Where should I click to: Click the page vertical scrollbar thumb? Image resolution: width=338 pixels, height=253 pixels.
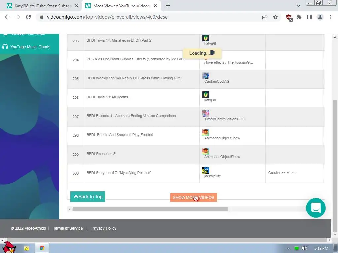tap(335, 166)
